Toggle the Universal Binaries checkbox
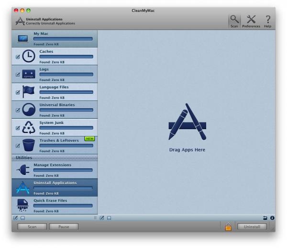Screen dimensions: 287x248 point(18,110)
